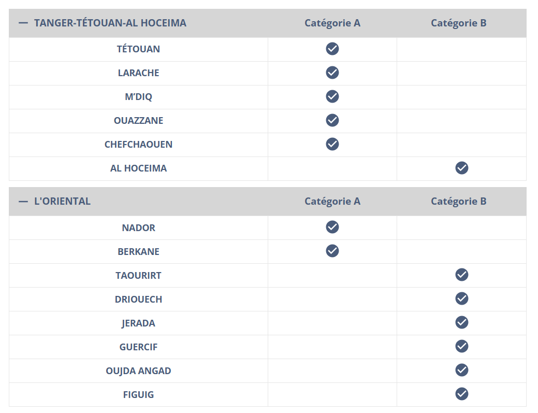
Task: Click the Jerada Catégorie B checkmark
Action: click(462, 323)
